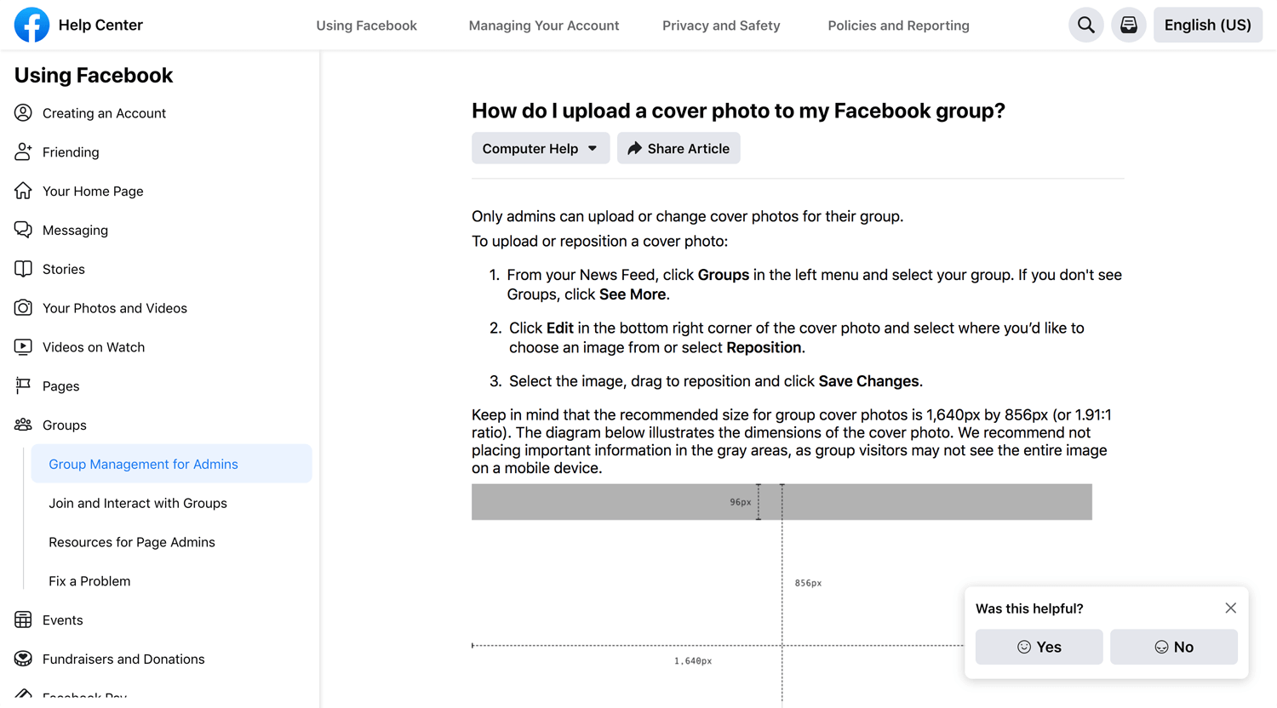
Task: Click the Facebook logo icon
Action: (31, 25)
